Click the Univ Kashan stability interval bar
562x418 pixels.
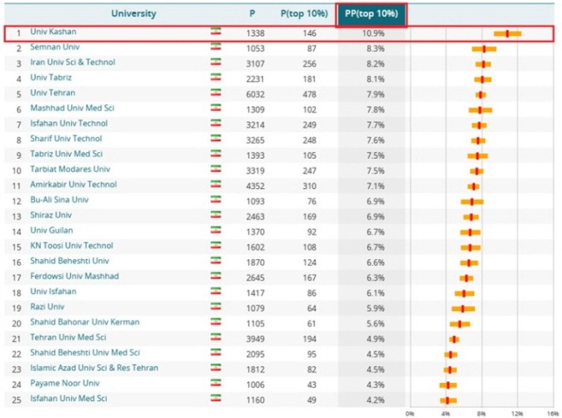pyautogui.click(x=507, y=33)
